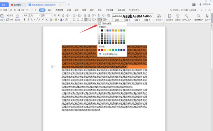Click the increase indent icon
The height and width of the screenshot is (131, 213).
(x=89, y=15)
